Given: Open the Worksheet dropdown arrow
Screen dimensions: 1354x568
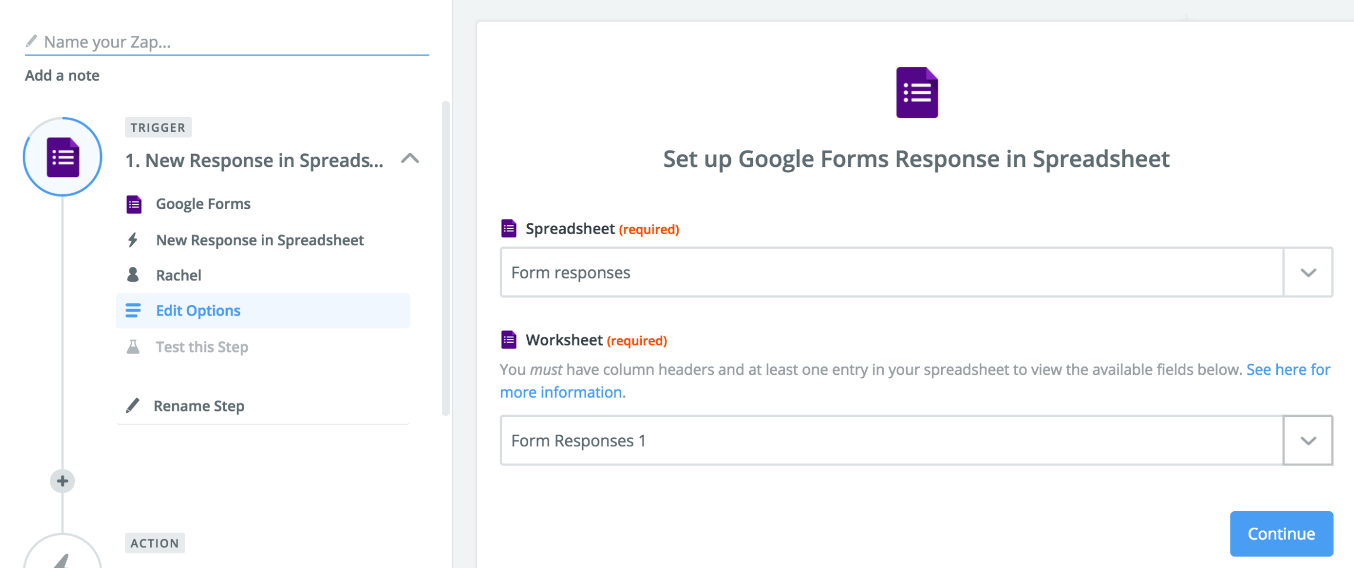Looking at the screenshot, I should [x=1308, y=440].
